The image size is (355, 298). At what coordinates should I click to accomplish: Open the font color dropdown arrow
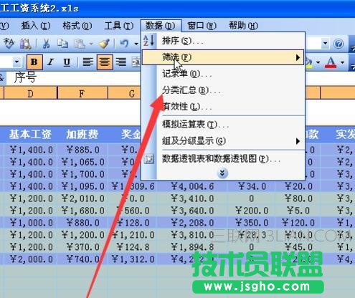coord(342,62)
